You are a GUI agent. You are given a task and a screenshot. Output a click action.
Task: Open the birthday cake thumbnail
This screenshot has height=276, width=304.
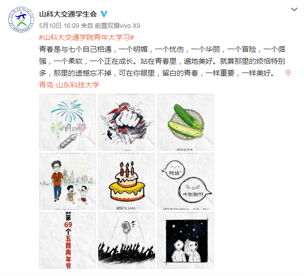coord(127,181)
